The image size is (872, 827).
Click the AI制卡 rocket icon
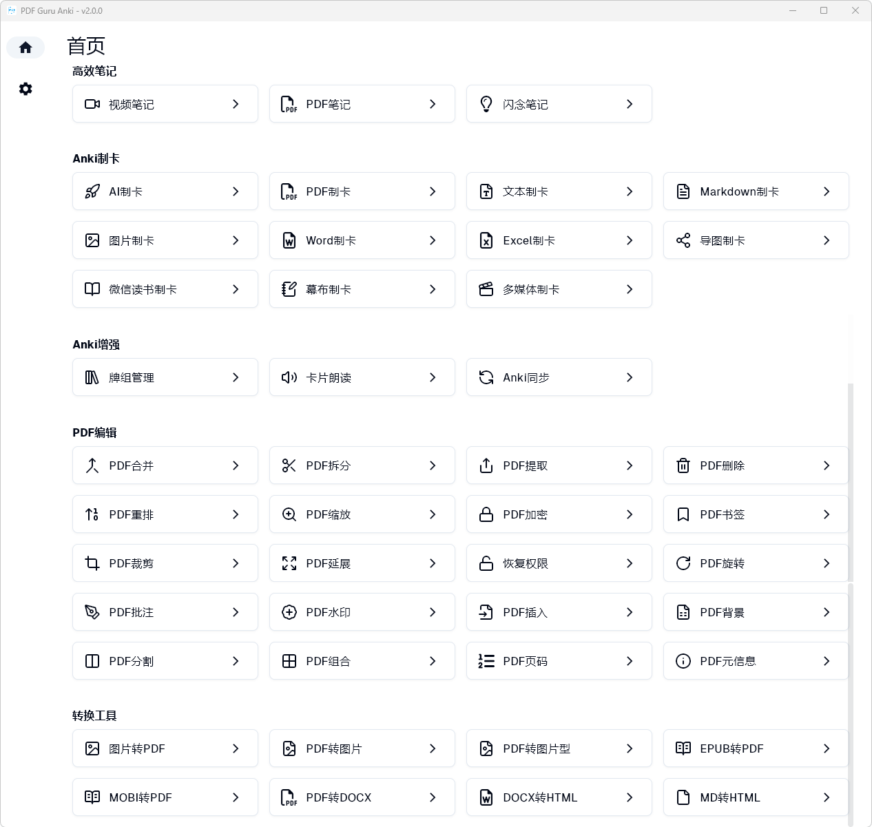tap(92, 191)
